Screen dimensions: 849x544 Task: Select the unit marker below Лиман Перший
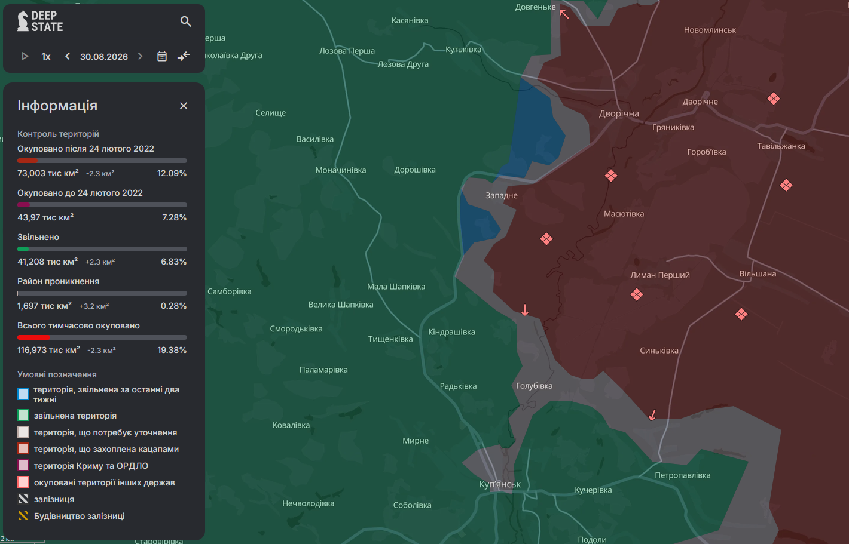637,294
